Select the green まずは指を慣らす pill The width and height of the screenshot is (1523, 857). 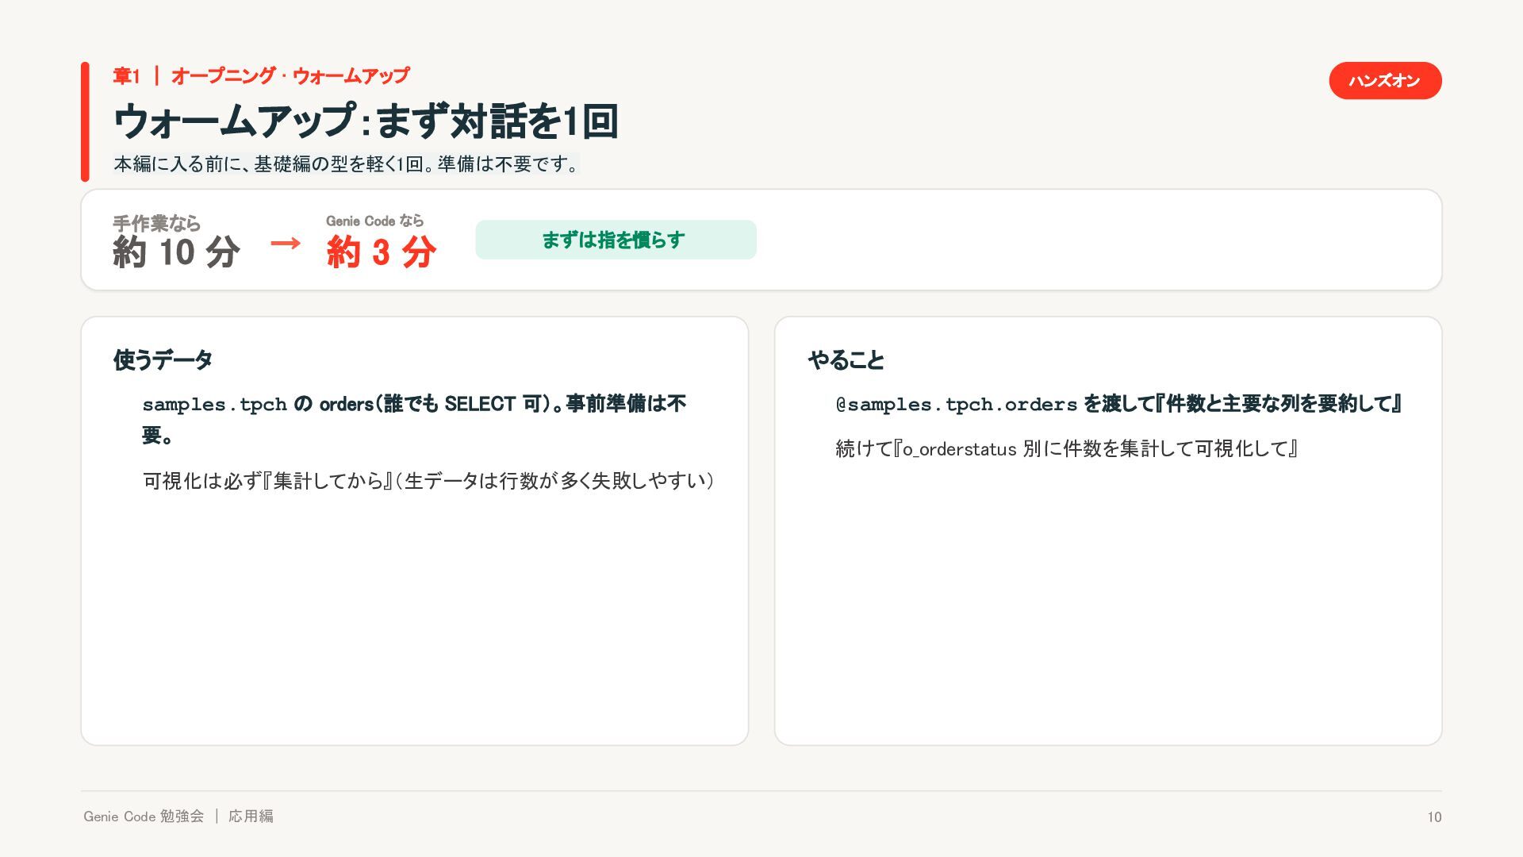click(616, 240)
